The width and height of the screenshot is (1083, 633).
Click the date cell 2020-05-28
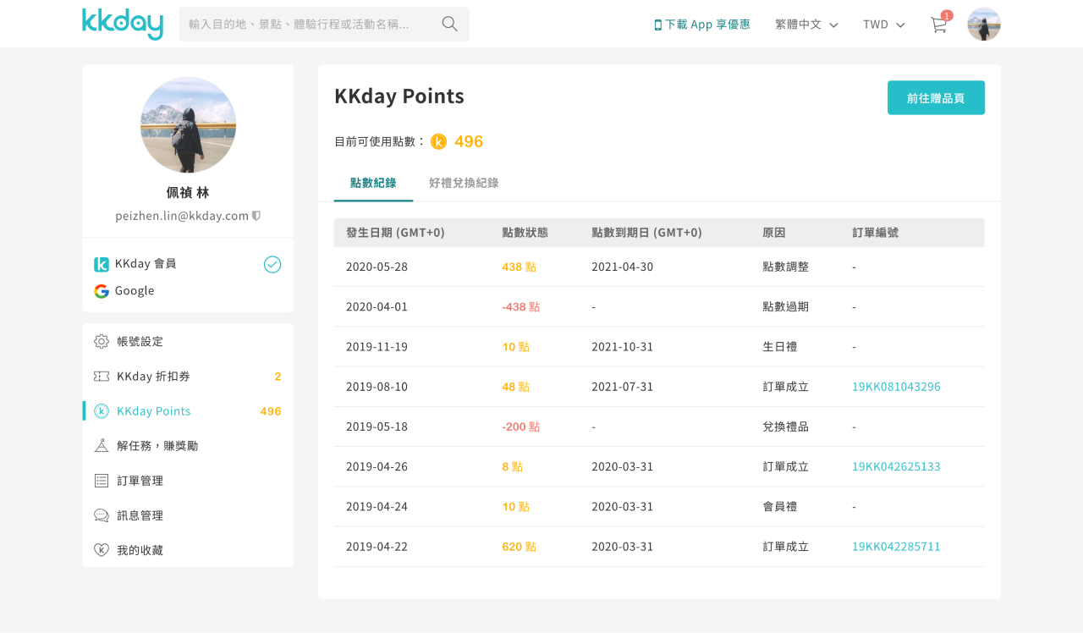point(377,267)
